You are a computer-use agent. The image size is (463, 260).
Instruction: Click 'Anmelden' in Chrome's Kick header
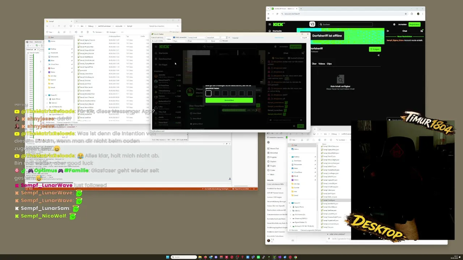pyautogui.click(x=403, y=24)
